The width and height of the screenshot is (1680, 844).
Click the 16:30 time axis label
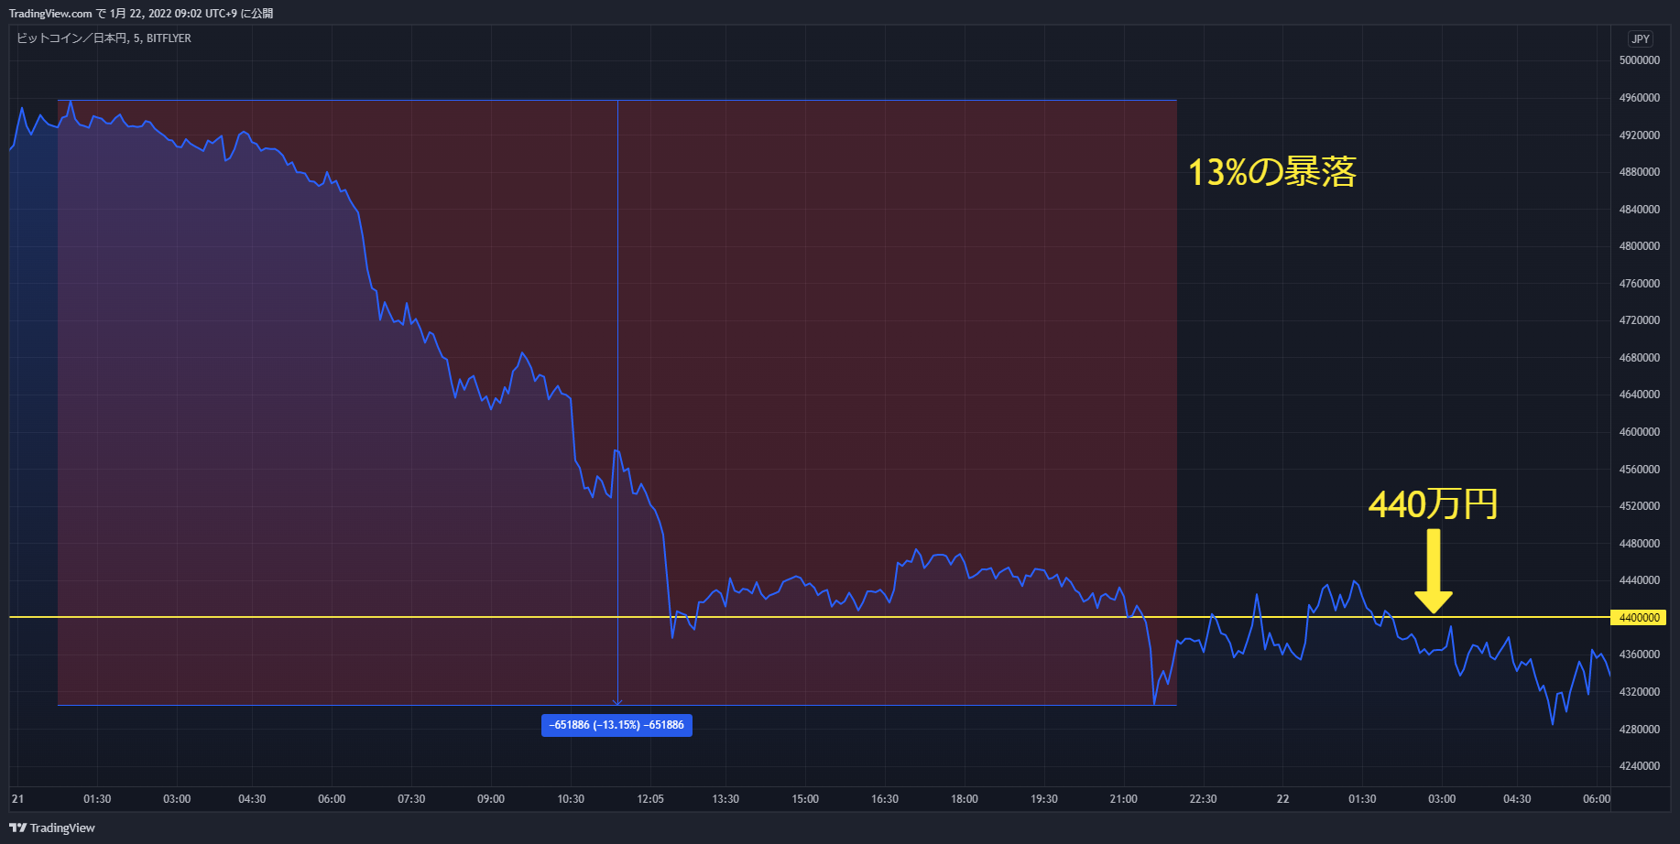[x=885, y=799]
